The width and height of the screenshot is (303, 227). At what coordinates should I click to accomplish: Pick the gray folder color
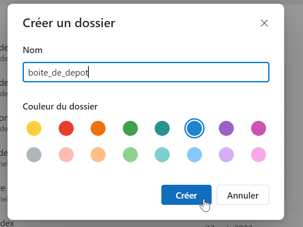(34, 155)
